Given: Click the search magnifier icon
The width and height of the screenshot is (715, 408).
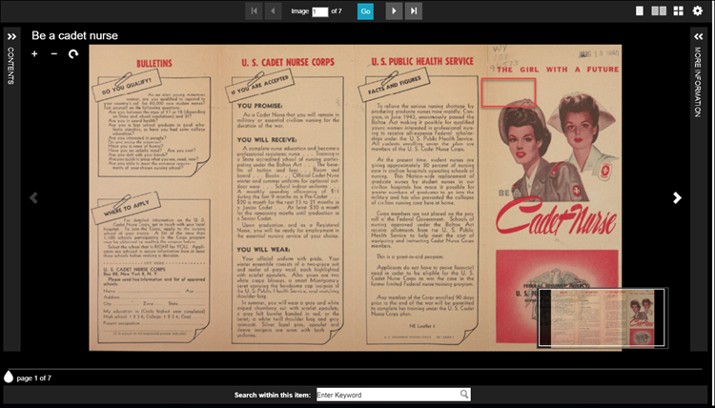Looking at the screenshot, I should pyautogui.click(x=464, y=394).
